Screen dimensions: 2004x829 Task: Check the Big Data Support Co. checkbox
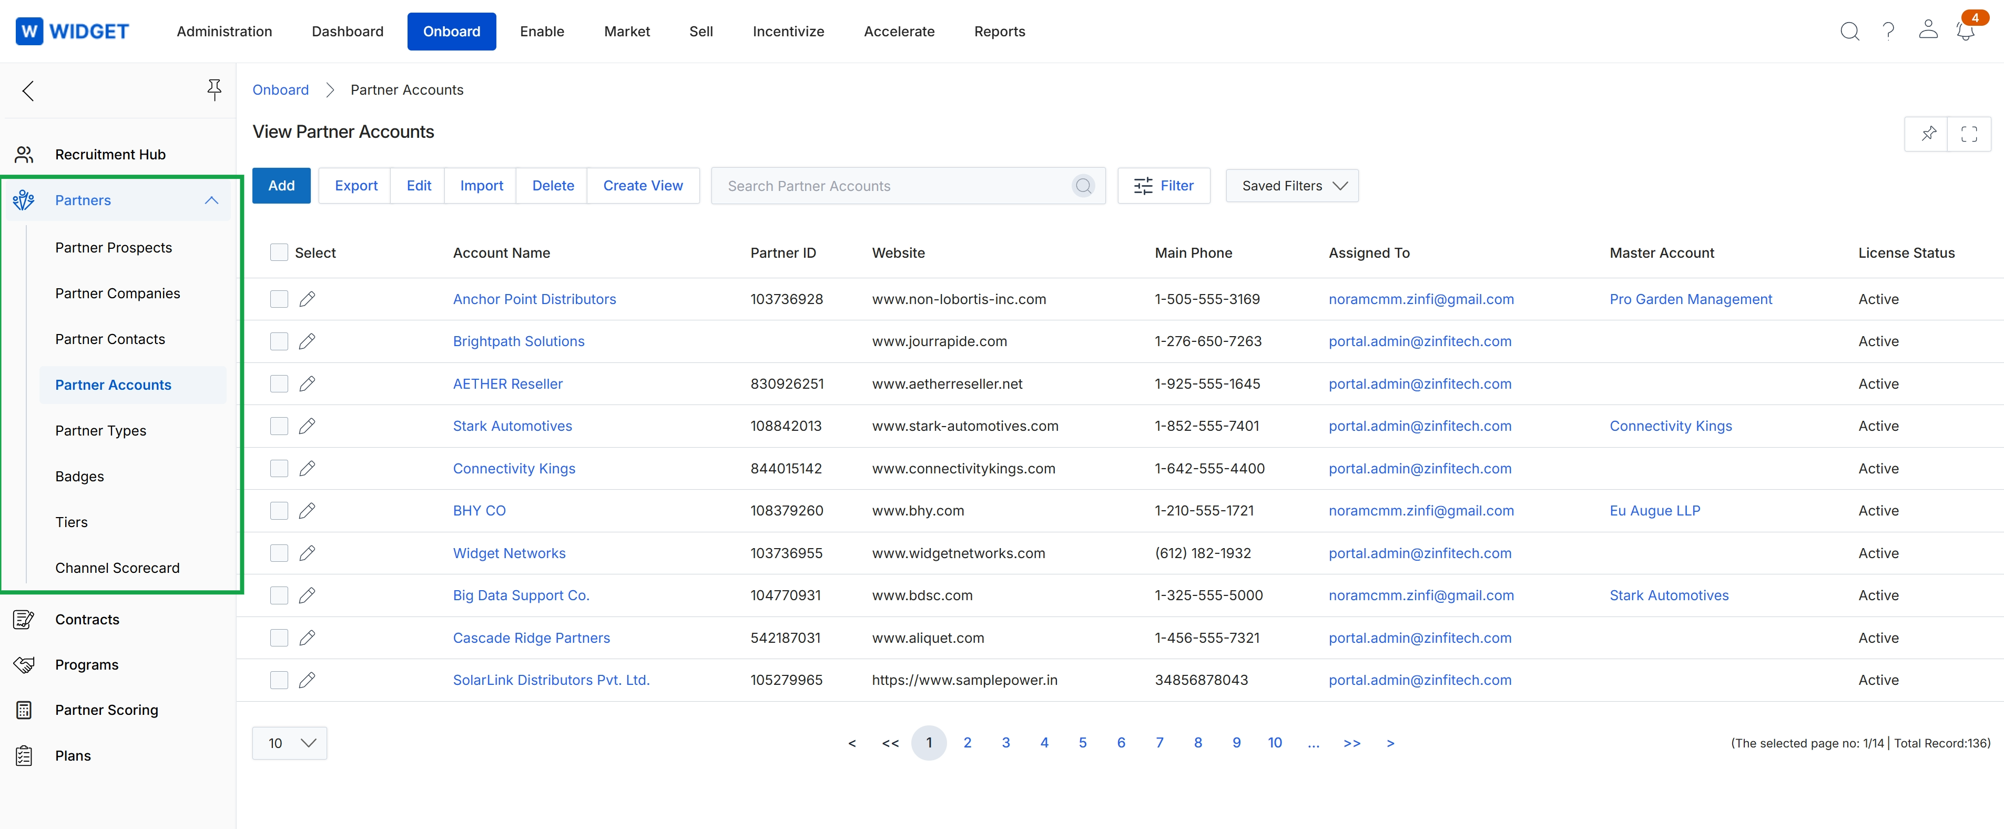coord(279,595)
